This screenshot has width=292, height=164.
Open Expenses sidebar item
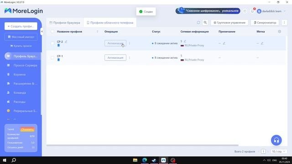coord(19,102)
